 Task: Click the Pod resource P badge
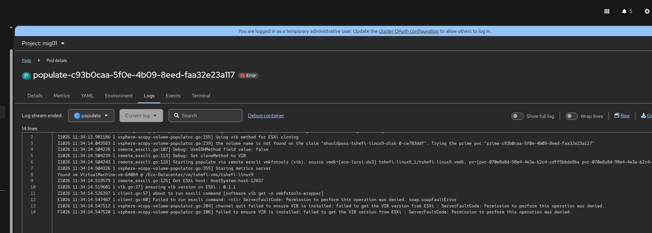(x=26, y=76)
